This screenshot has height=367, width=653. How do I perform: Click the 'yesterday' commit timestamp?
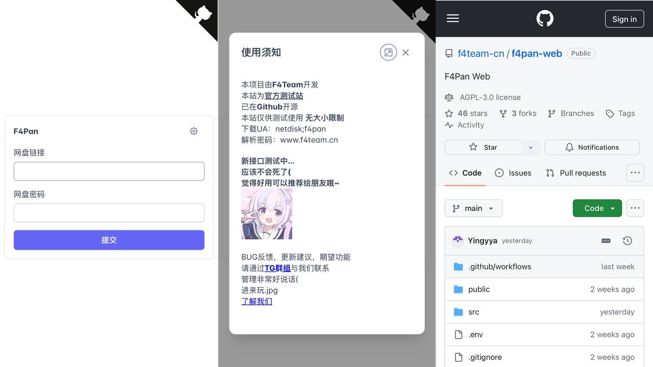pyautogui.click(x=517, y=241)
